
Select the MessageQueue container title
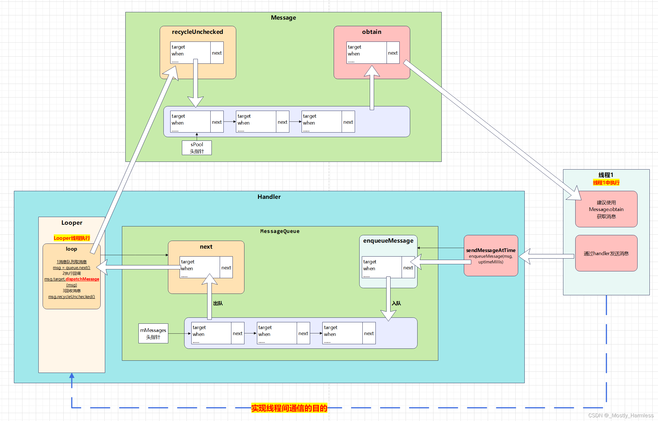280,231
